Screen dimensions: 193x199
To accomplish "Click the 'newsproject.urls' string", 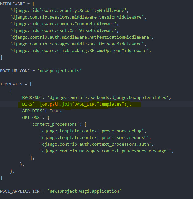I will [x=60, y=71].
